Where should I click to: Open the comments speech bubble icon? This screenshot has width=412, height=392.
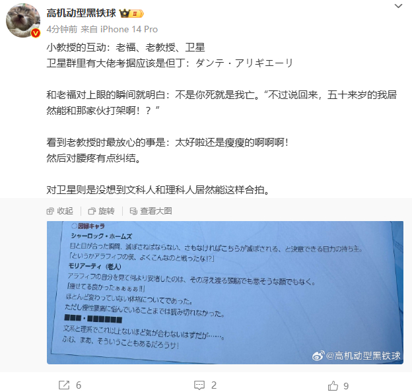(x=199, y=385)
